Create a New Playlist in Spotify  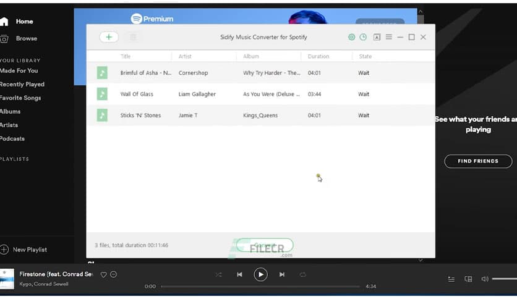click(x=30, y=250)
